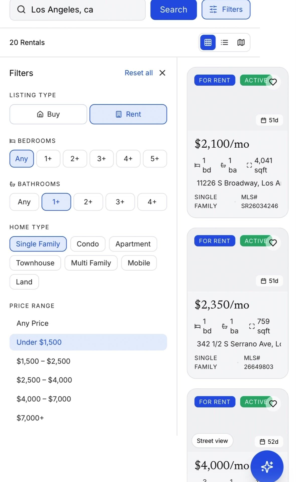Select 2+ bedrooms option
This screenshot has height=482, width=296.
tap(75, 159)
